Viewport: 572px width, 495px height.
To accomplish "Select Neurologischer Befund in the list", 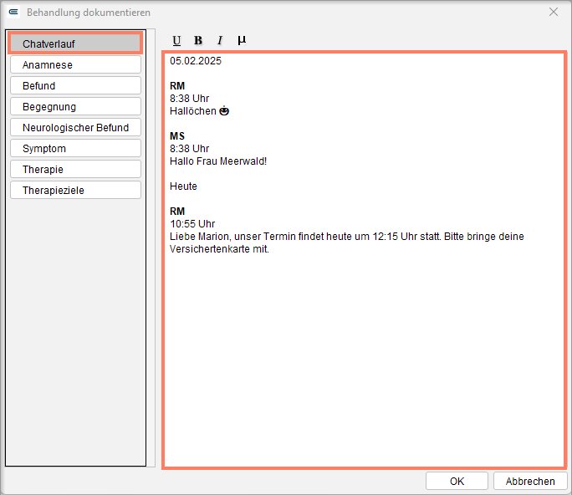I will [x=75, y=127].
